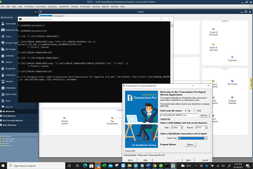Viewport: 253px width, 169px height.
Task: Open Payroll Centre on Home page
Action: [x=65, y=121]
